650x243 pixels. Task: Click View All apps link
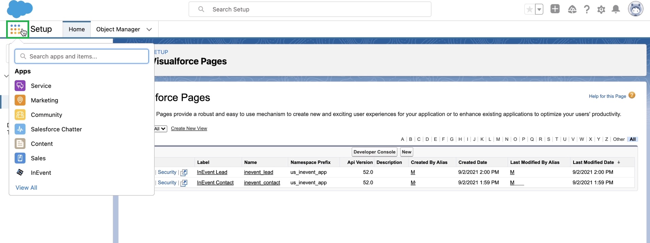[x=26, y=188]
